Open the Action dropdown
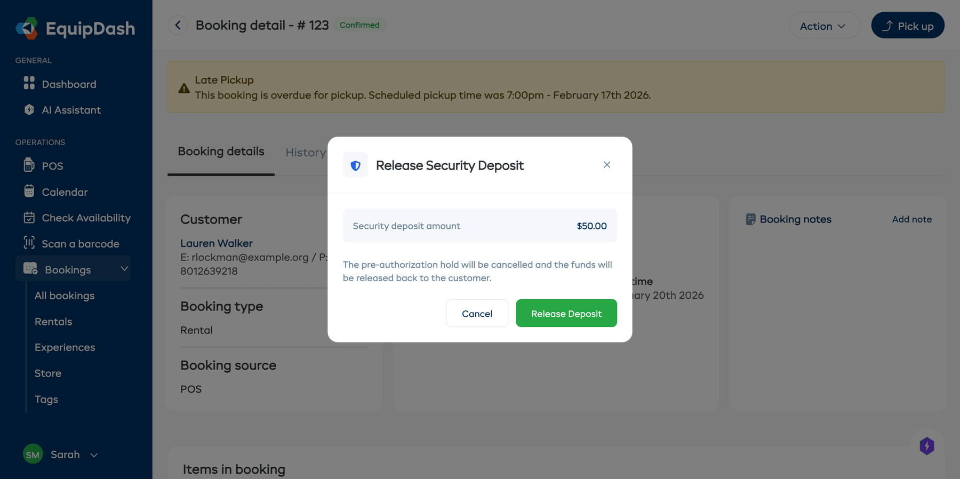Viewport: 960px width, 479px height. (x=825, y=25)
